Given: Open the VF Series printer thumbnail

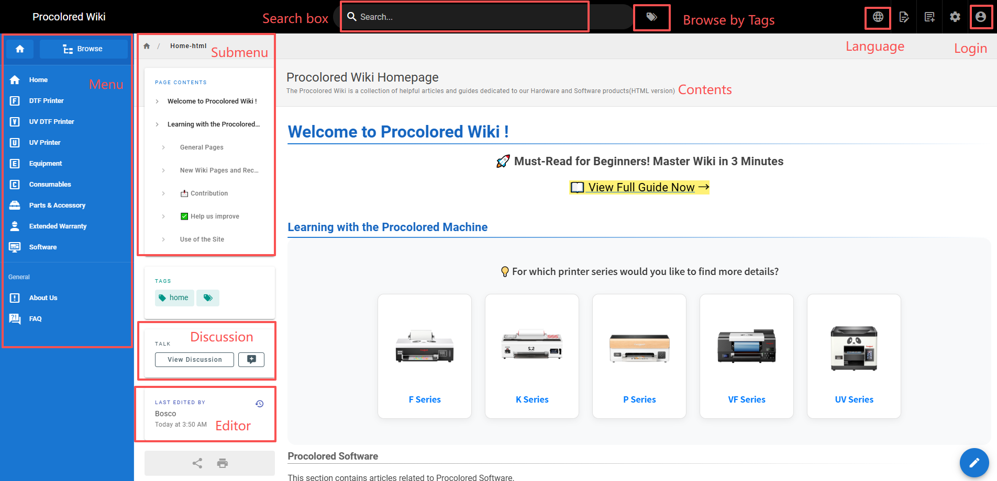Looking at the screenshot, I should click(x=747, y=346).
